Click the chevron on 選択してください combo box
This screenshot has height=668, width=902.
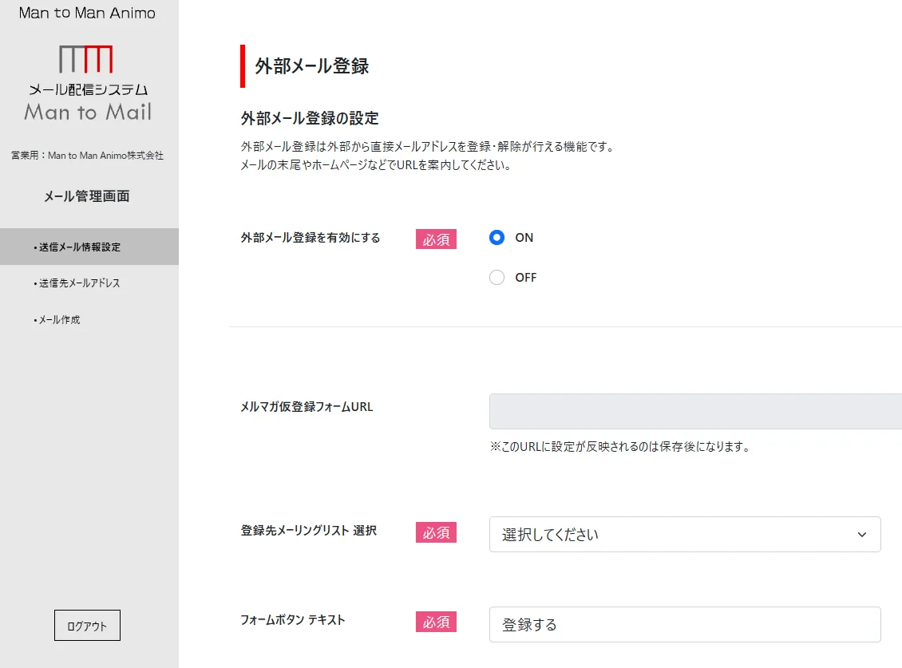861,534
